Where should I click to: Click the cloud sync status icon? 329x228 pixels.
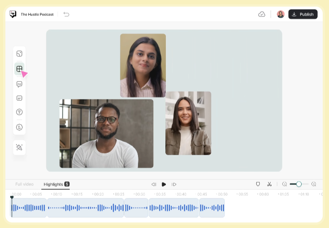(262, 14)
